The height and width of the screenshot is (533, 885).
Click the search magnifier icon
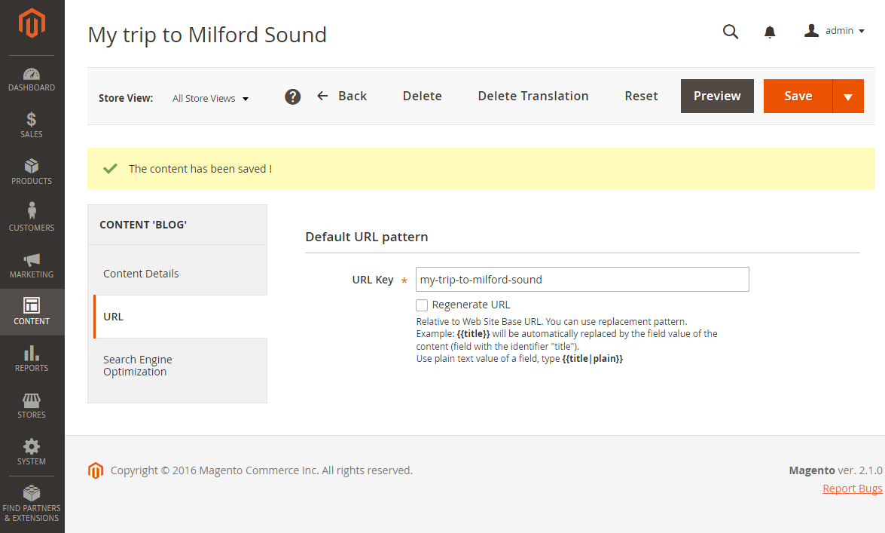(x=731, y=32)
